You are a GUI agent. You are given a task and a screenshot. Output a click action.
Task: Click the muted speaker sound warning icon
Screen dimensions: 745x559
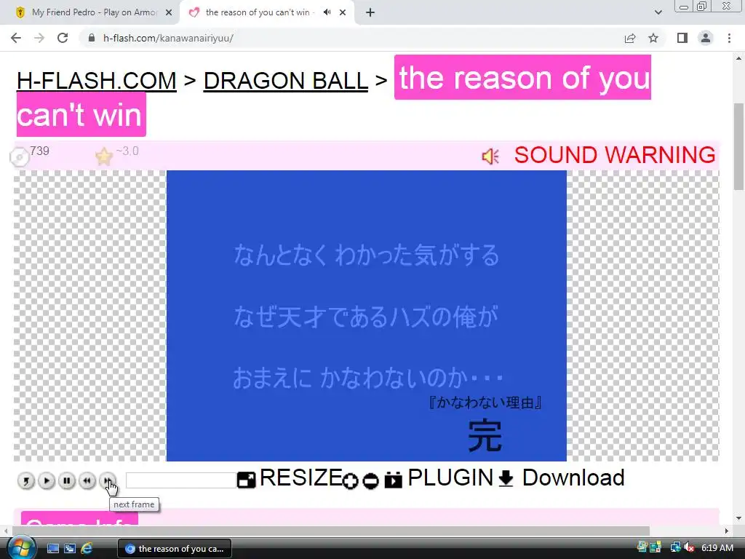pos(490,156)
